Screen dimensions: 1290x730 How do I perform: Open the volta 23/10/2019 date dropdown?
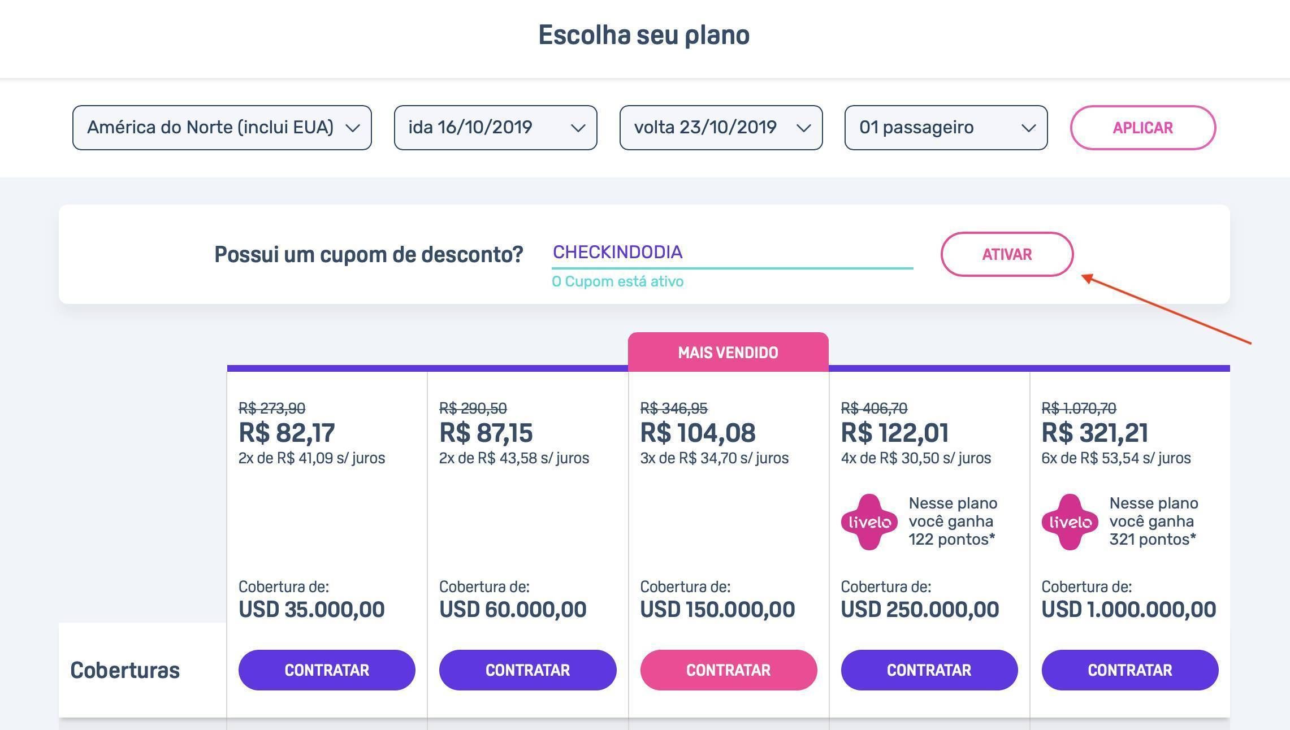click(x=721, y=128)
